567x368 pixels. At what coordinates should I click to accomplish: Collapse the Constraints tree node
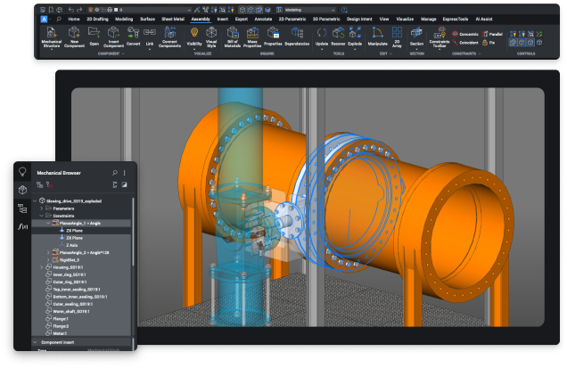(43, 216)
